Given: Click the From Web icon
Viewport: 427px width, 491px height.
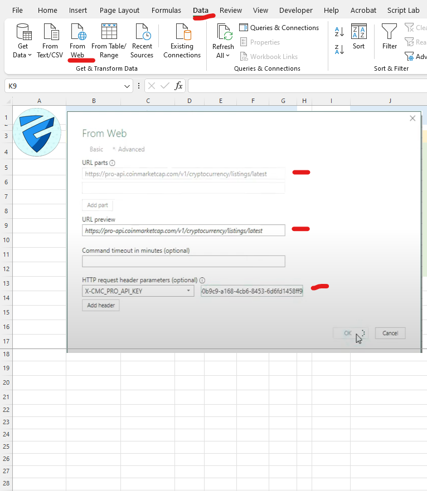Looking at the screenshot, I should click(77, 33).
